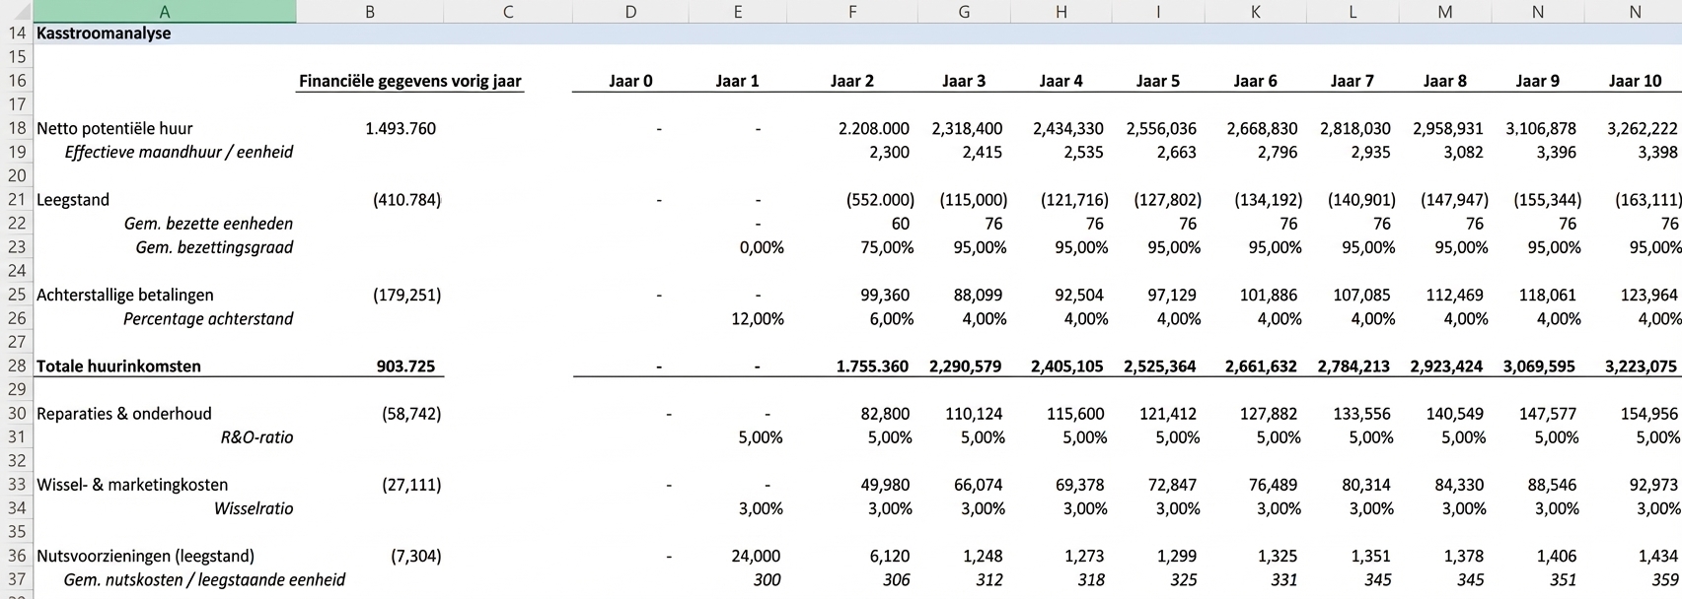Screen dimensions: 1682x599
Task: Click row number 18
Action: pyautogui.click(x=17, y=129)
